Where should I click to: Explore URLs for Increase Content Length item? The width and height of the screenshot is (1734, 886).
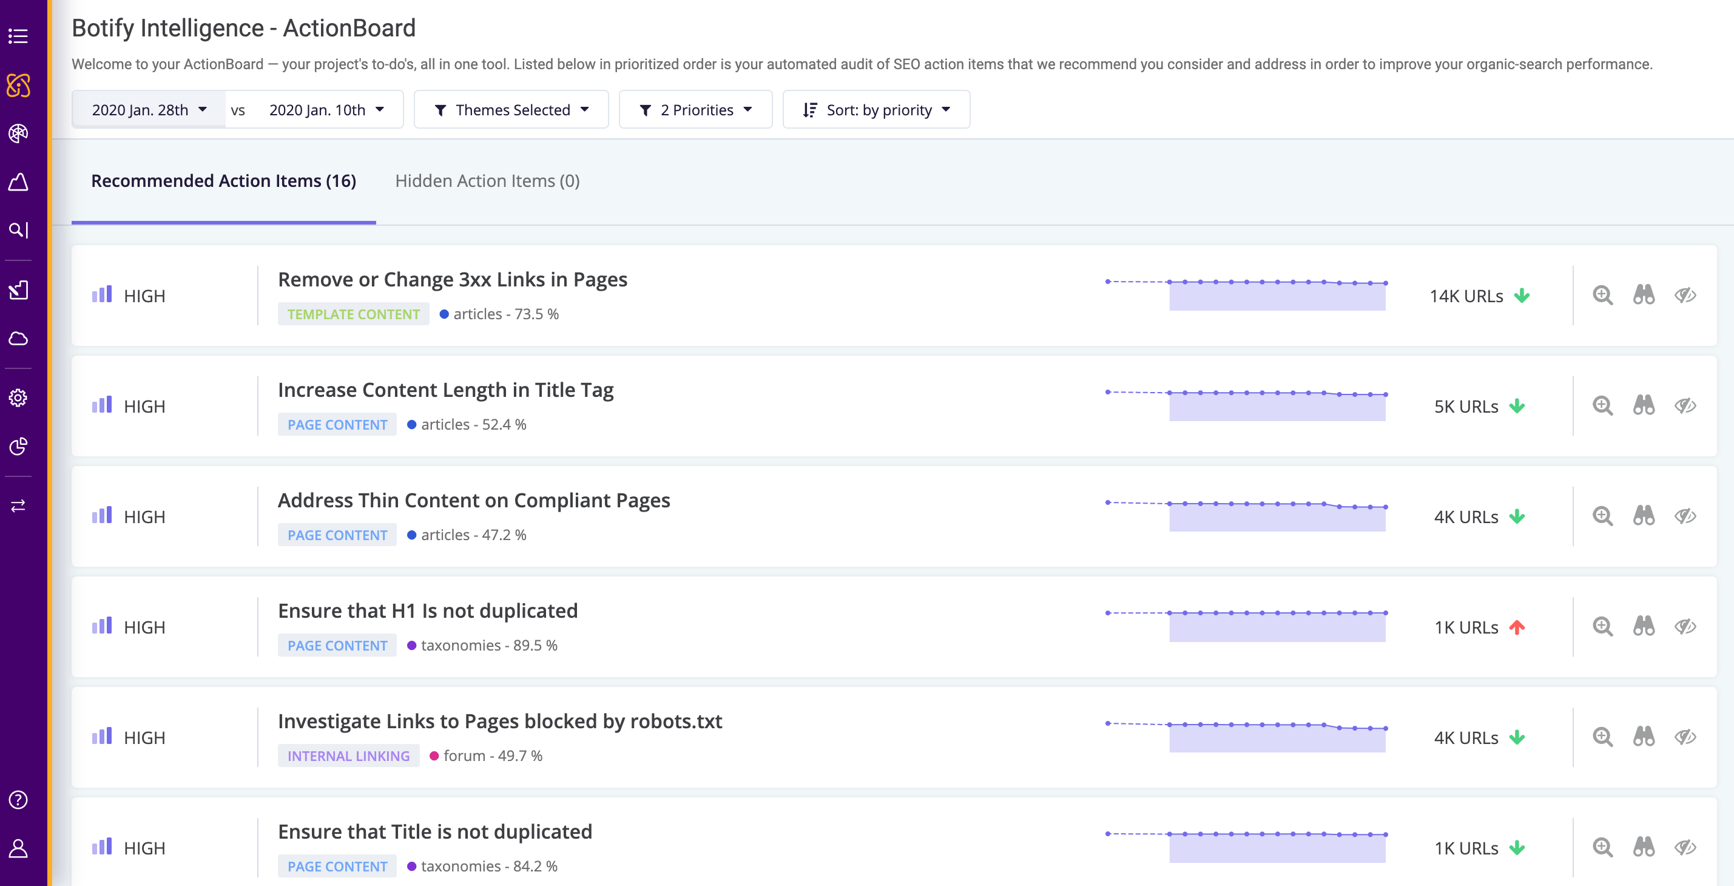tap(1644, 405)
